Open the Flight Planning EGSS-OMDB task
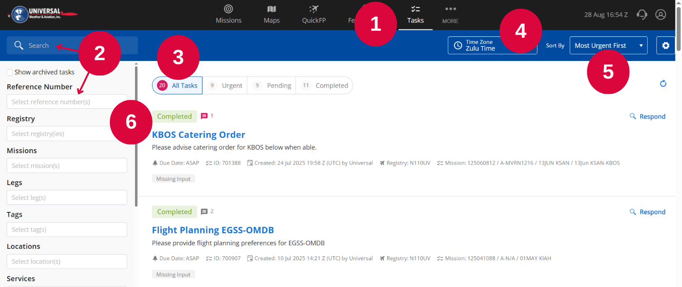The height and width of the screenshot is (287, 682). click(x=213, y=230)
